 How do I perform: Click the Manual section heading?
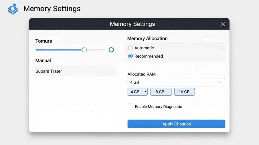pos(43,60)
